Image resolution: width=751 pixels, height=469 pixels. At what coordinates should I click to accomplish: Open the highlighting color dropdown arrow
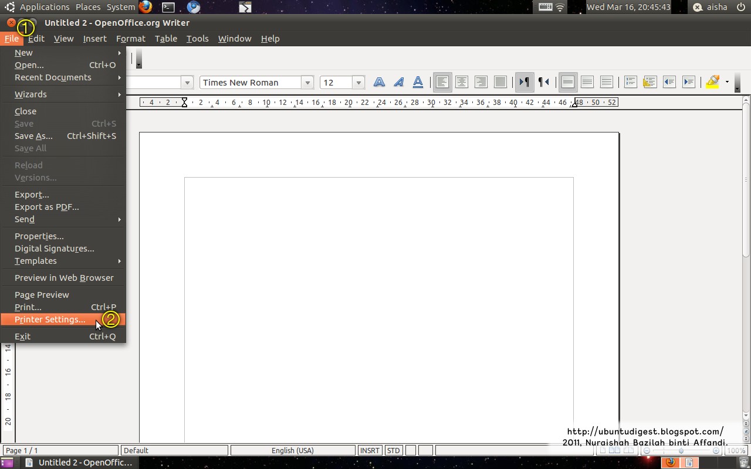pyautogui.click(x=727, y=83)
